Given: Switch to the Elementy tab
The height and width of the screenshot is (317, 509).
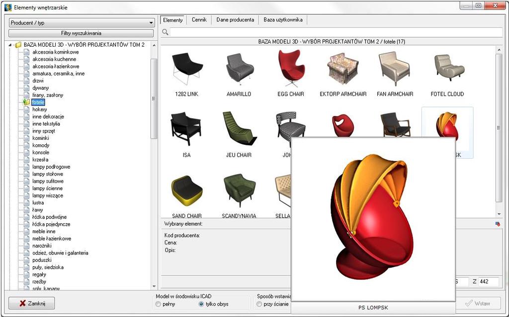Looking at the screenshot, I should coord(172,20).
